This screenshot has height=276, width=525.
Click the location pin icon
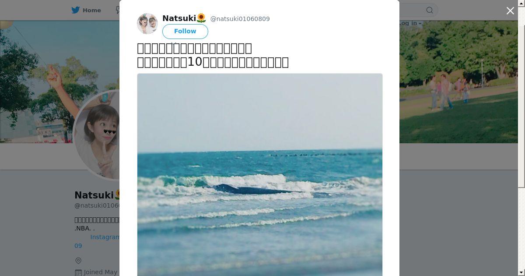78,261
